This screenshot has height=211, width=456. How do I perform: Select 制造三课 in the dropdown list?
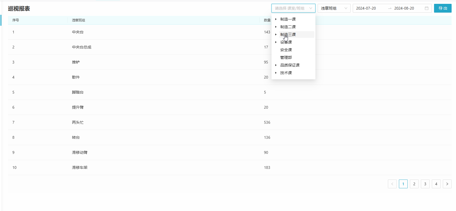pyautogui.click(x=288, y=34)
